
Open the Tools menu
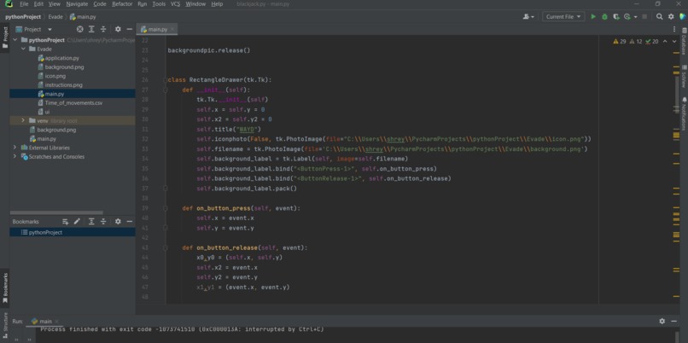[x=159, y=4]
